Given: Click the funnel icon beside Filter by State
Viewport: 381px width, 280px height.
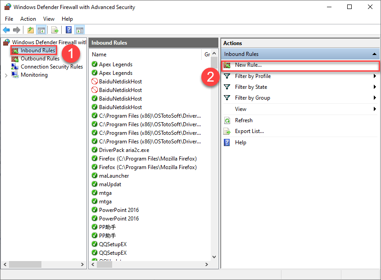Looking at the screenshot, I should pos(227,87).
